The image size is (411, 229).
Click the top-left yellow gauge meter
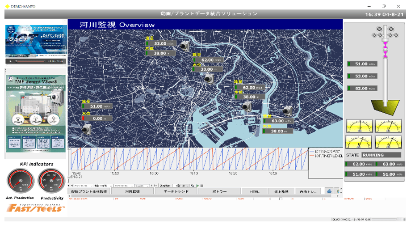pyautogui.click(x=360, y=126)
